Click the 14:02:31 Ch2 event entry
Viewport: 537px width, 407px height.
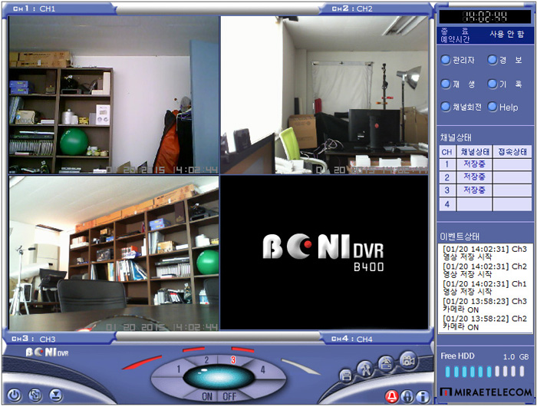pyautogui.click(x=485, y=270)
